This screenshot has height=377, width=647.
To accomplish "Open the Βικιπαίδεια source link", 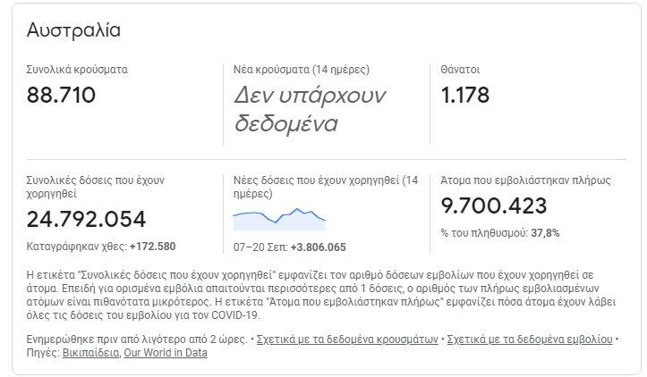I will click(90, 353).
